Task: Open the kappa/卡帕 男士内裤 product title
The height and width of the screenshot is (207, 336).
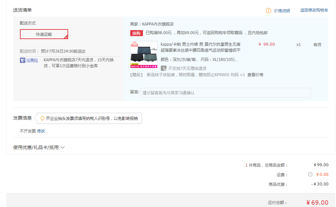Action: click(x=201, y=47)
